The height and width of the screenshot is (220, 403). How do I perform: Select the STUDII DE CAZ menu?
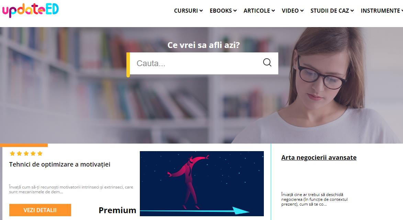[x=330, y=11]
